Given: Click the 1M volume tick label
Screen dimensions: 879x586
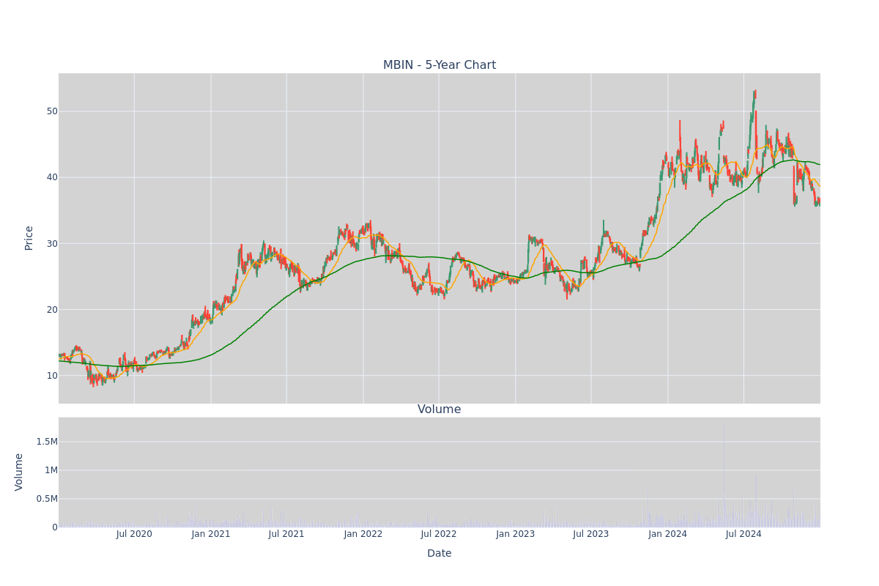Looking at the screenshot, I should click(x=50, y=470).
